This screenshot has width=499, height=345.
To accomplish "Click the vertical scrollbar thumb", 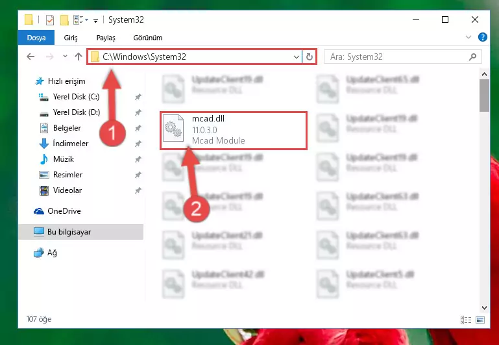I will point(484,96).
